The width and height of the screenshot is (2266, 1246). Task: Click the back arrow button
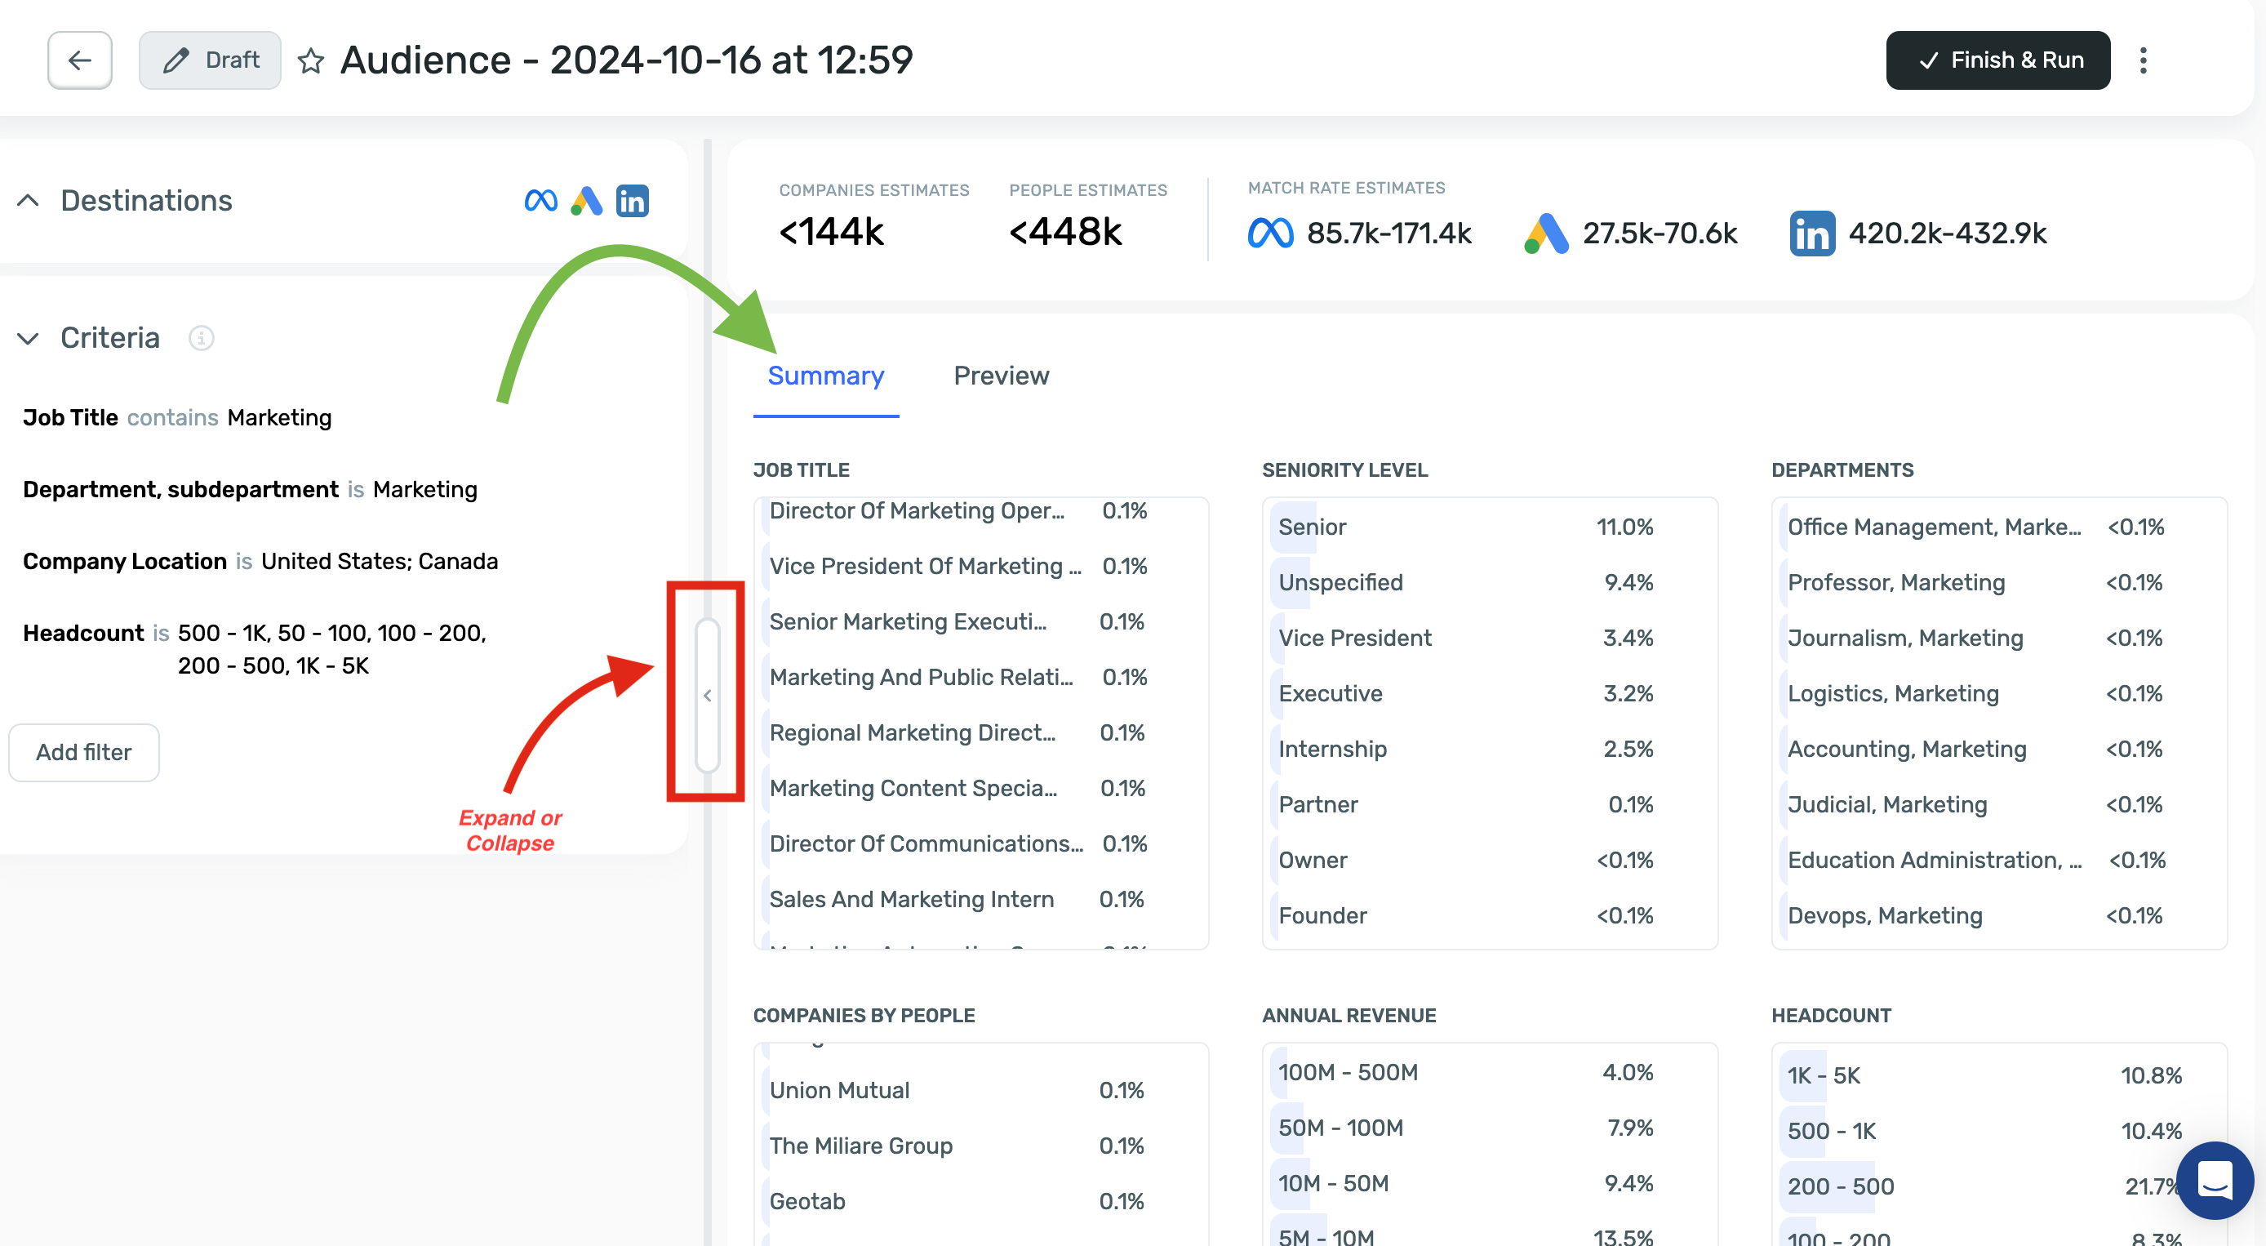(79, 60)
